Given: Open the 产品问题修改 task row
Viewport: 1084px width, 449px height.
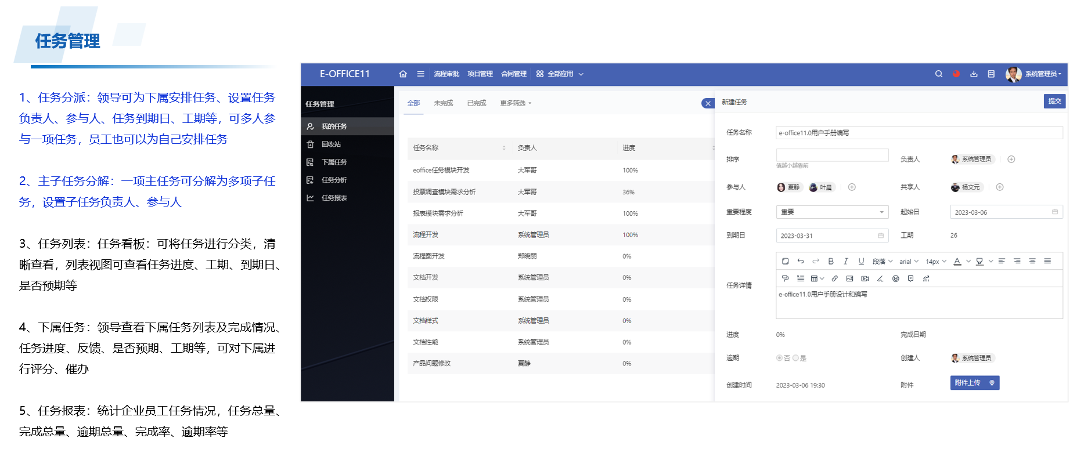Looking at the screenshot, I should (560, 364).
